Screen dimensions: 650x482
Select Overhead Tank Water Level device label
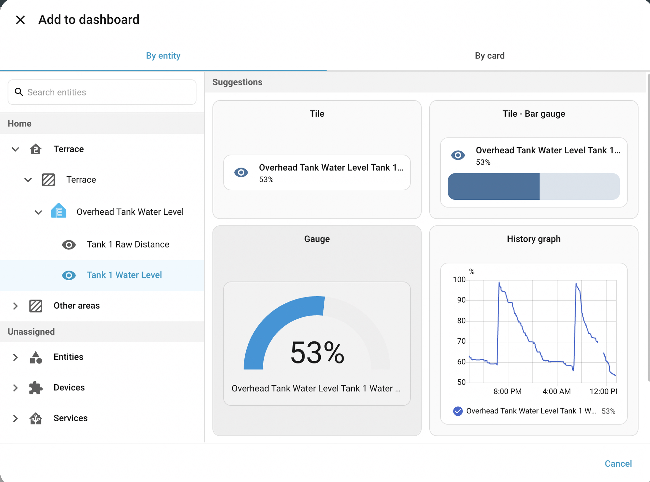pos(130,212)
